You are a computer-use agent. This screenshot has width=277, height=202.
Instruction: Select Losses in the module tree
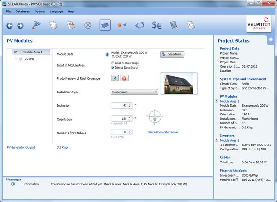click(x=29, y=58)
